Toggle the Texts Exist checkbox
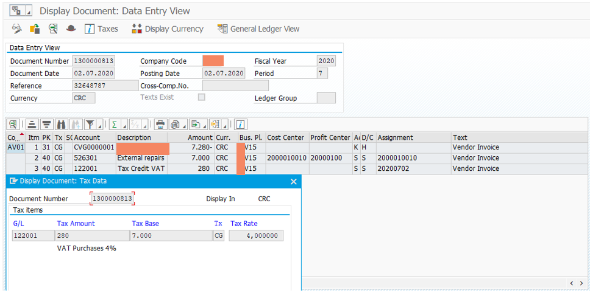Image resolution: width=590 pixels, height=293 pixels. [x=201, y=97]
